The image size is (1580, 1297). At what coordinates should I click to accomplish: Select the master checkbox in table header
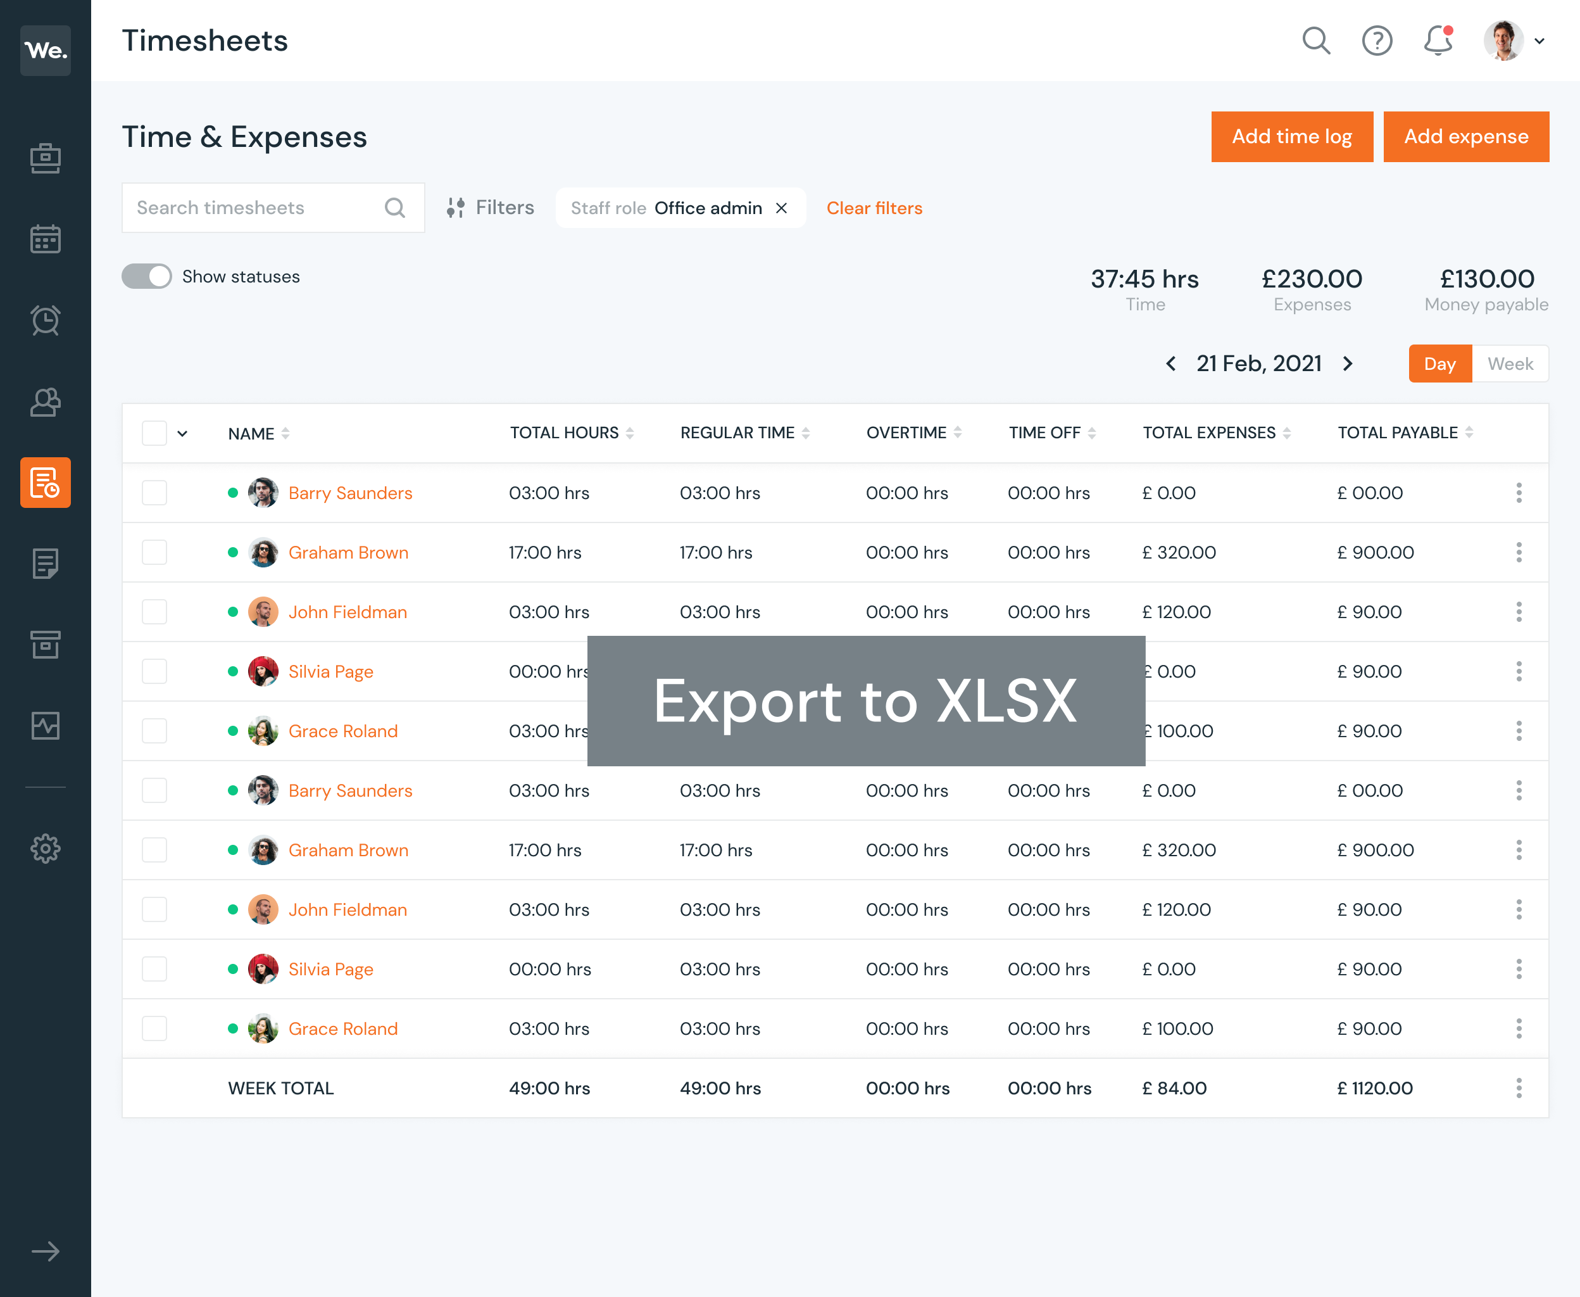pyautogui.click(x=156, y=433)
